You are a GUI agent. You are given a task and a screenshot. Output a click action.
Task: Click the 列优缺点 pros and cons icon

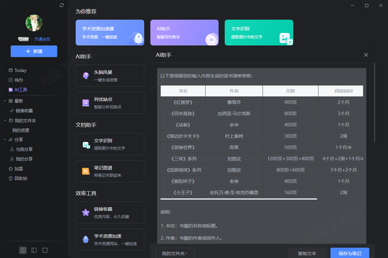pos(85,103)
